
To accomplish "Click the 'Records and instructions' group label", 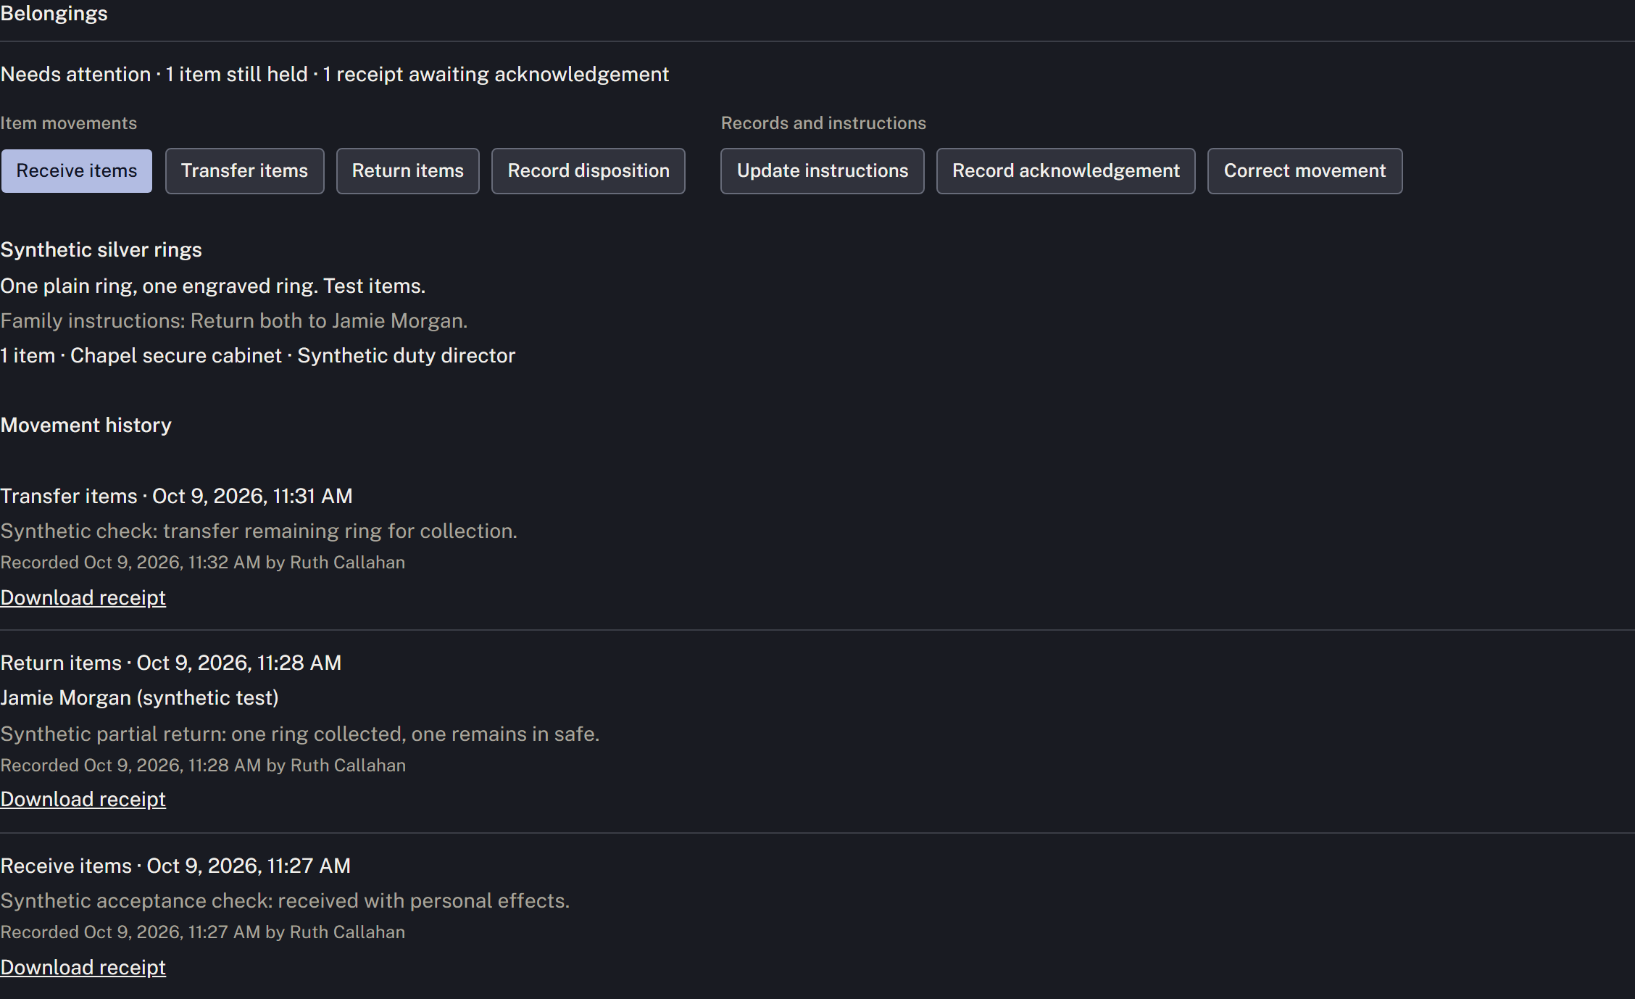I will coord(823,123).
